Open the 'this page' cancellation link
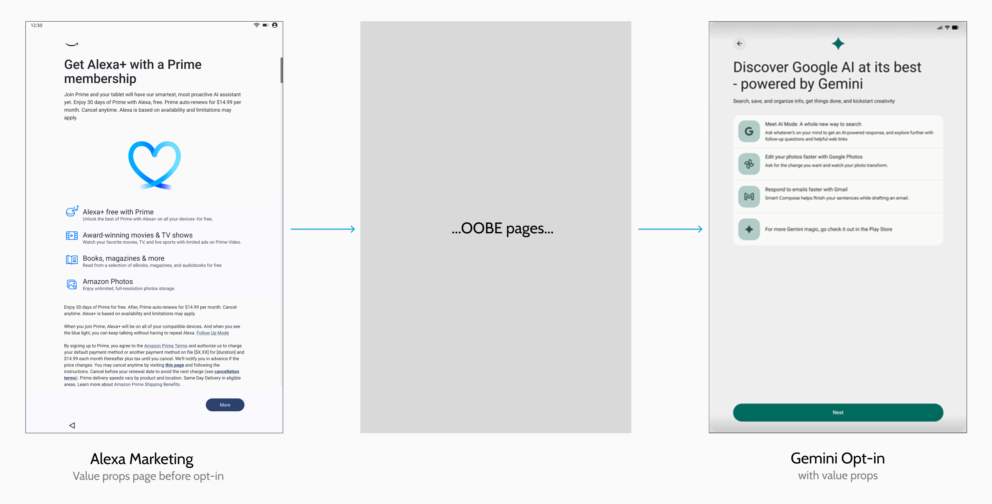The height and width of the screenshot is (504, 992). click(175, 365)
